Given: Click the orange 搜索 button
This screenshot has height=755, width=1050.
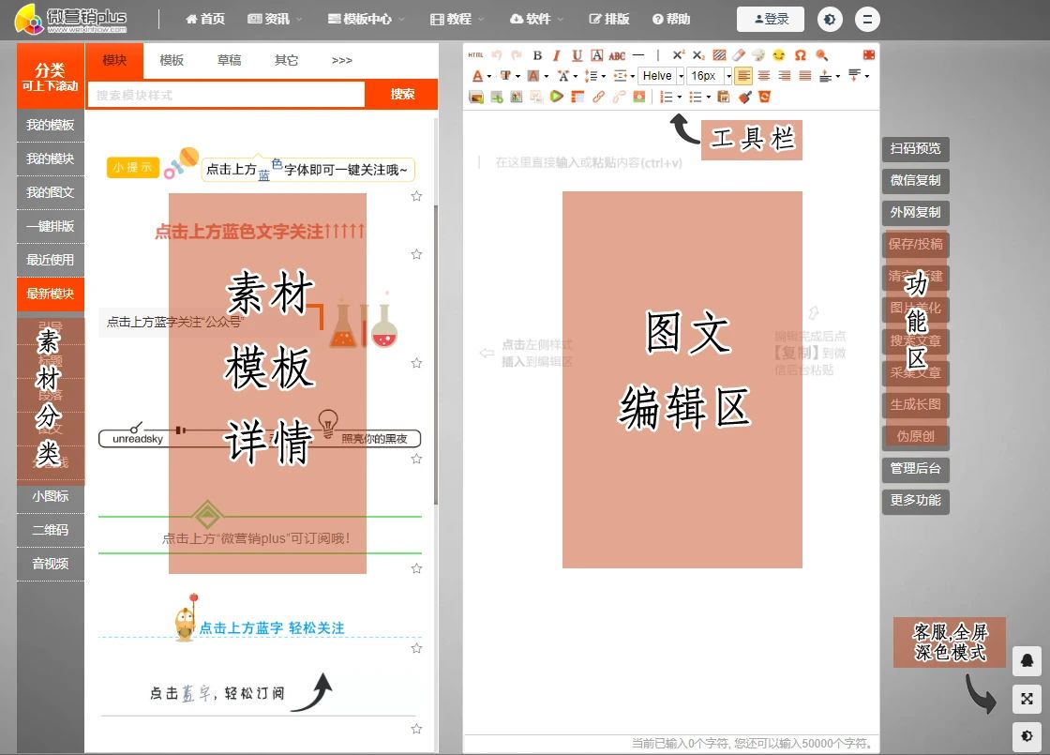Looking at the screenshot, I should pyautogui.click(x=402, y=95).
